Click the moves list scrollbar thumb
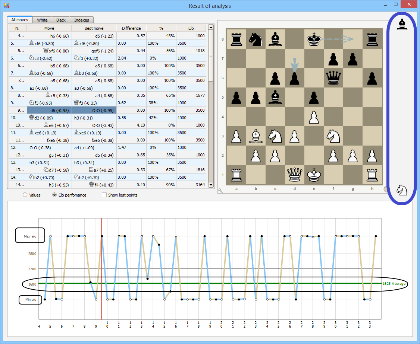This screenshot has width=420, height=344. [211, 55]
